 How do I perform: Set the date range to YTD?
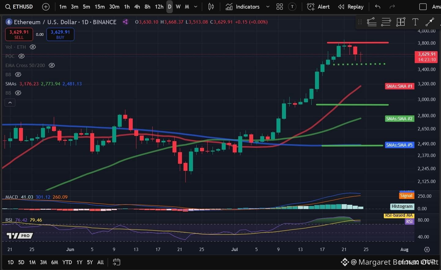click(67, 262)
